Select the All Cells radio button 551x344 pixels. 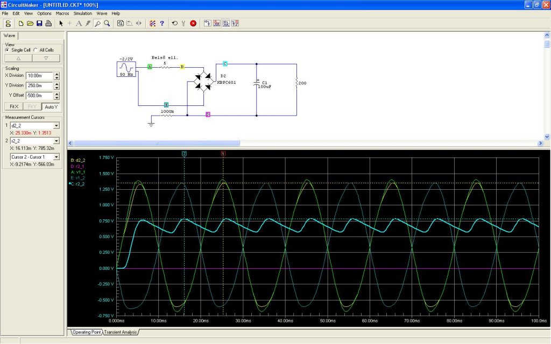(x=36, y=50)
